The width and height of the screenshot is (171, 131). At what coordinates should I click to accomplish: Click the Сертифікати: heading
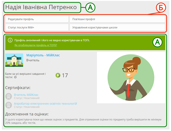18,88
